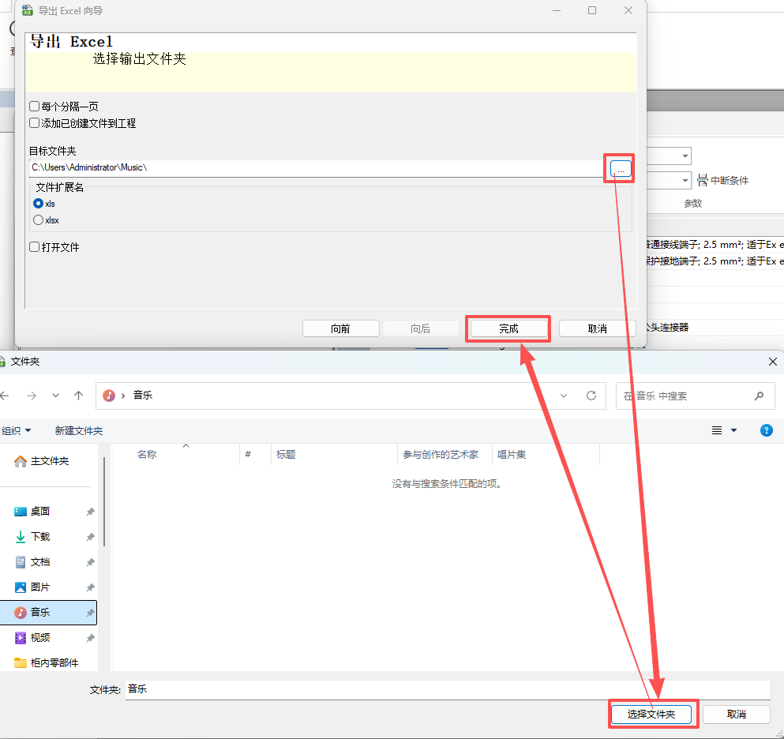Tick the 打开文件 checkbox
Screen dimensions: 784x739
coord(35,247)
